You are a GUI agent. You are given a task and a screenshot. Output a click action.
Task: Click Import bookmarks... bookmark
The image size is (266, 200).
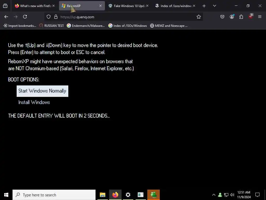(x=20, y=26)
